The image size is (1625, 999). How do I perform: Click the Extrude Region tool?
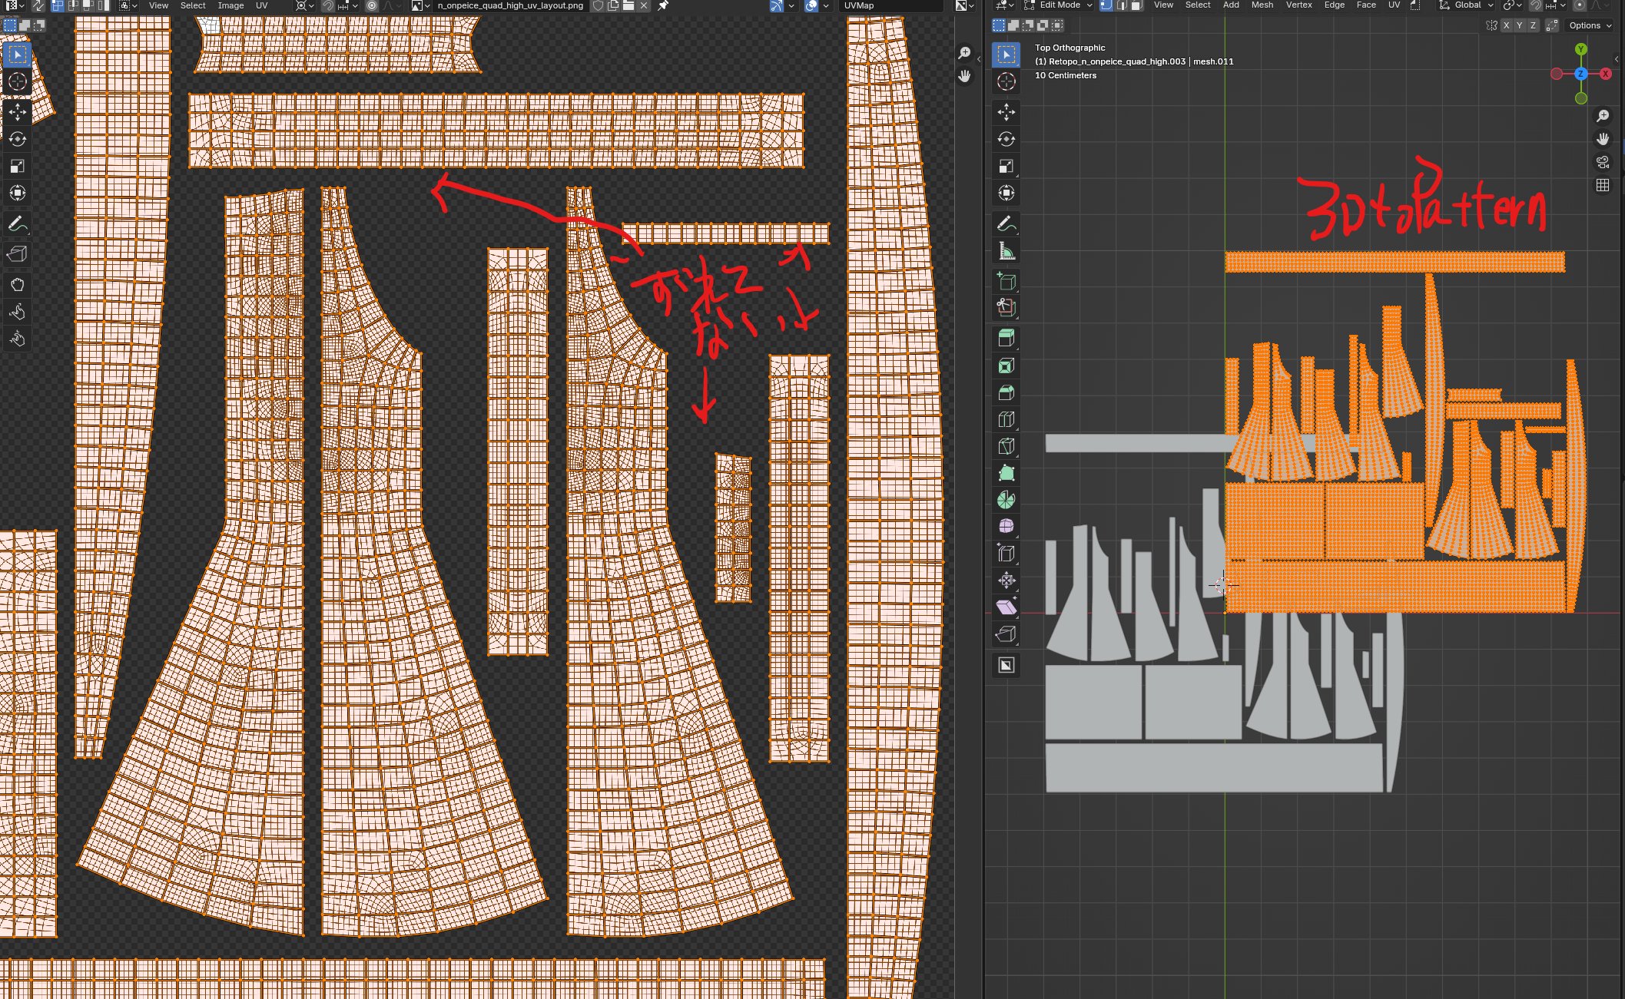click(x=1006, y=339)
